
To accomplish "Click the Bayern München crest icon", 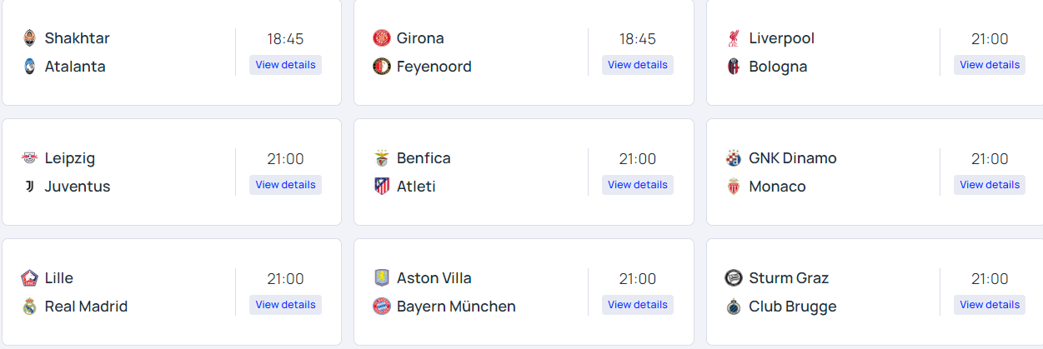I will pos(382,307).
